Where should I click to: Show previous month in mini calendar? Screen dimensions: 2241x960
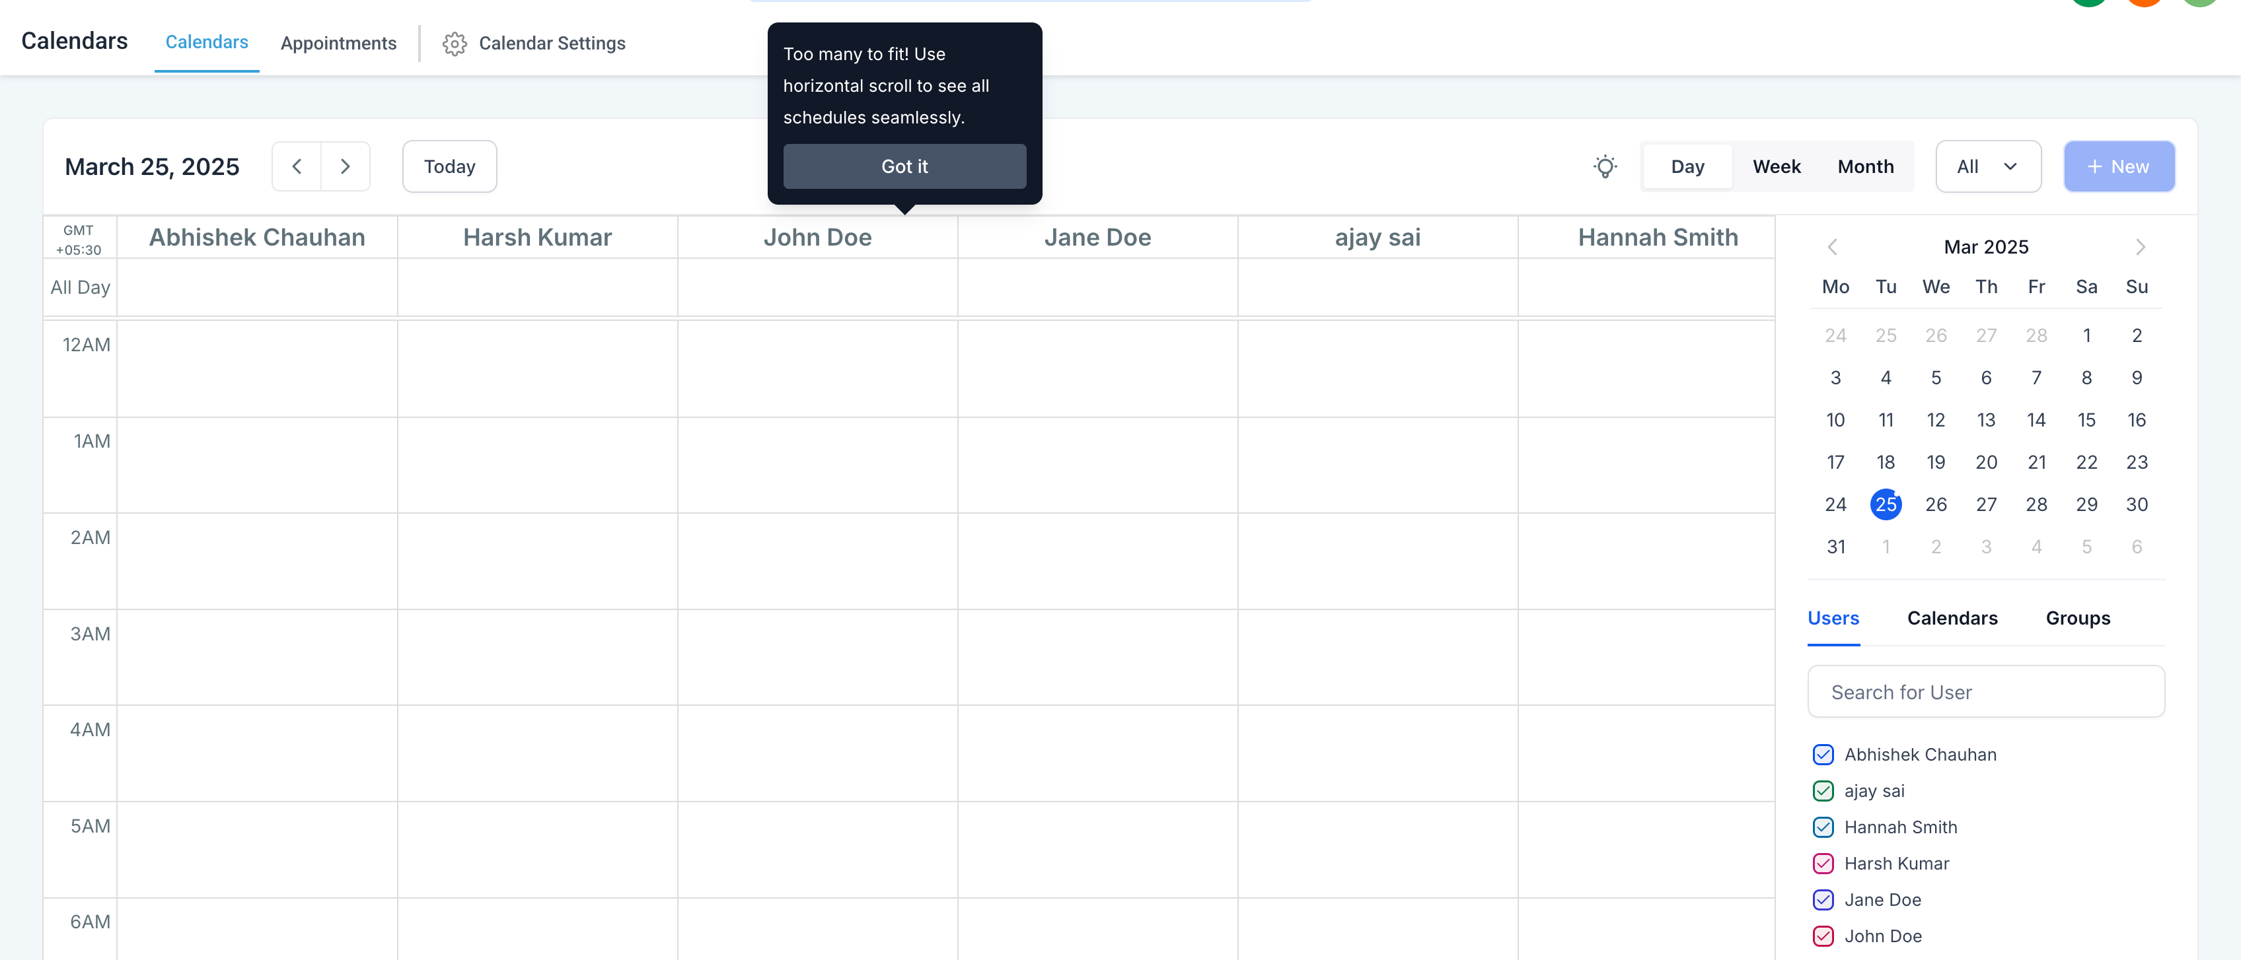click(x=1832, y=247)
